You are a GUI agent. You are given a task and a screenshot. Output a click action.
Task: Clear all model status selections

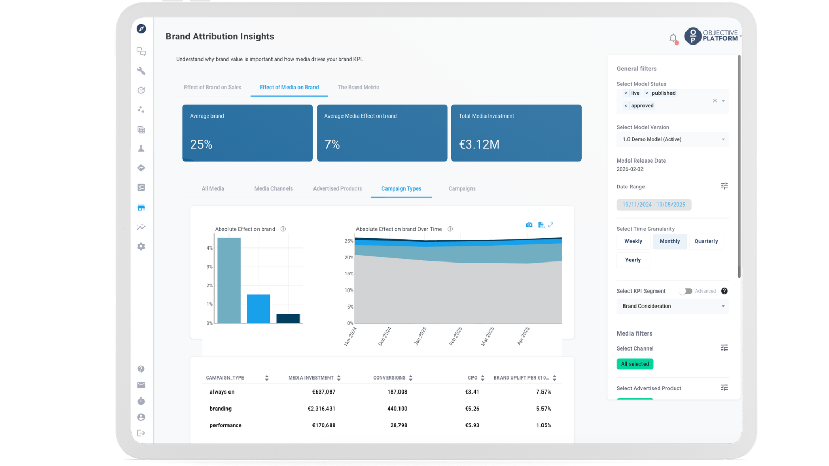715,101
